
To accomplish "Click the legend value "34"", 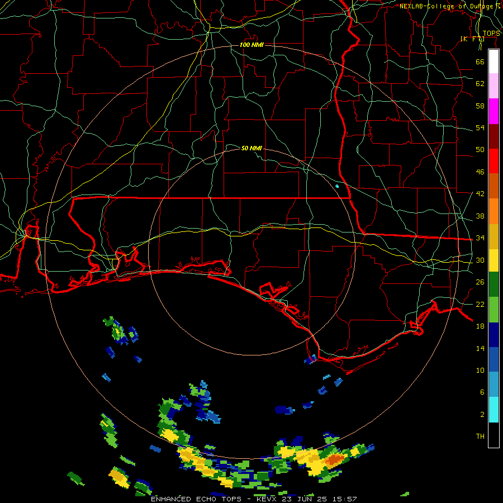I will click(480, 238).
